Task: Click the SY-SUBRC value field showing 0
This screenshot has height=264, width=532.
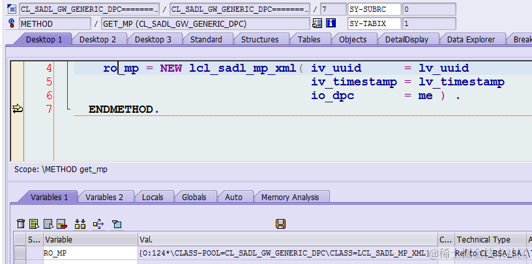Action: coord(429,9)
